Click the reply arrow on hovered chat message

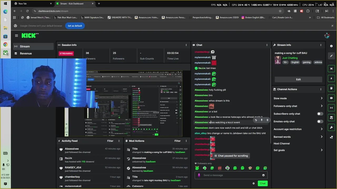(256, 120)
